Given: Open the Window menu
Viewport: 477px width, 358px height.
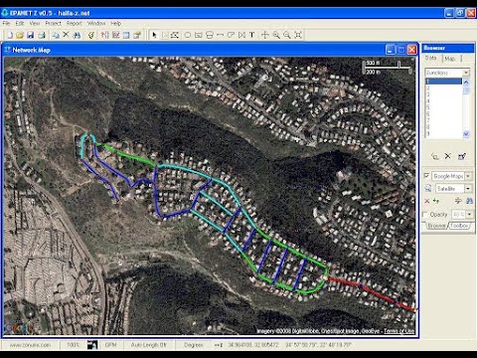Looking at the screenshot, I should 96,23.
